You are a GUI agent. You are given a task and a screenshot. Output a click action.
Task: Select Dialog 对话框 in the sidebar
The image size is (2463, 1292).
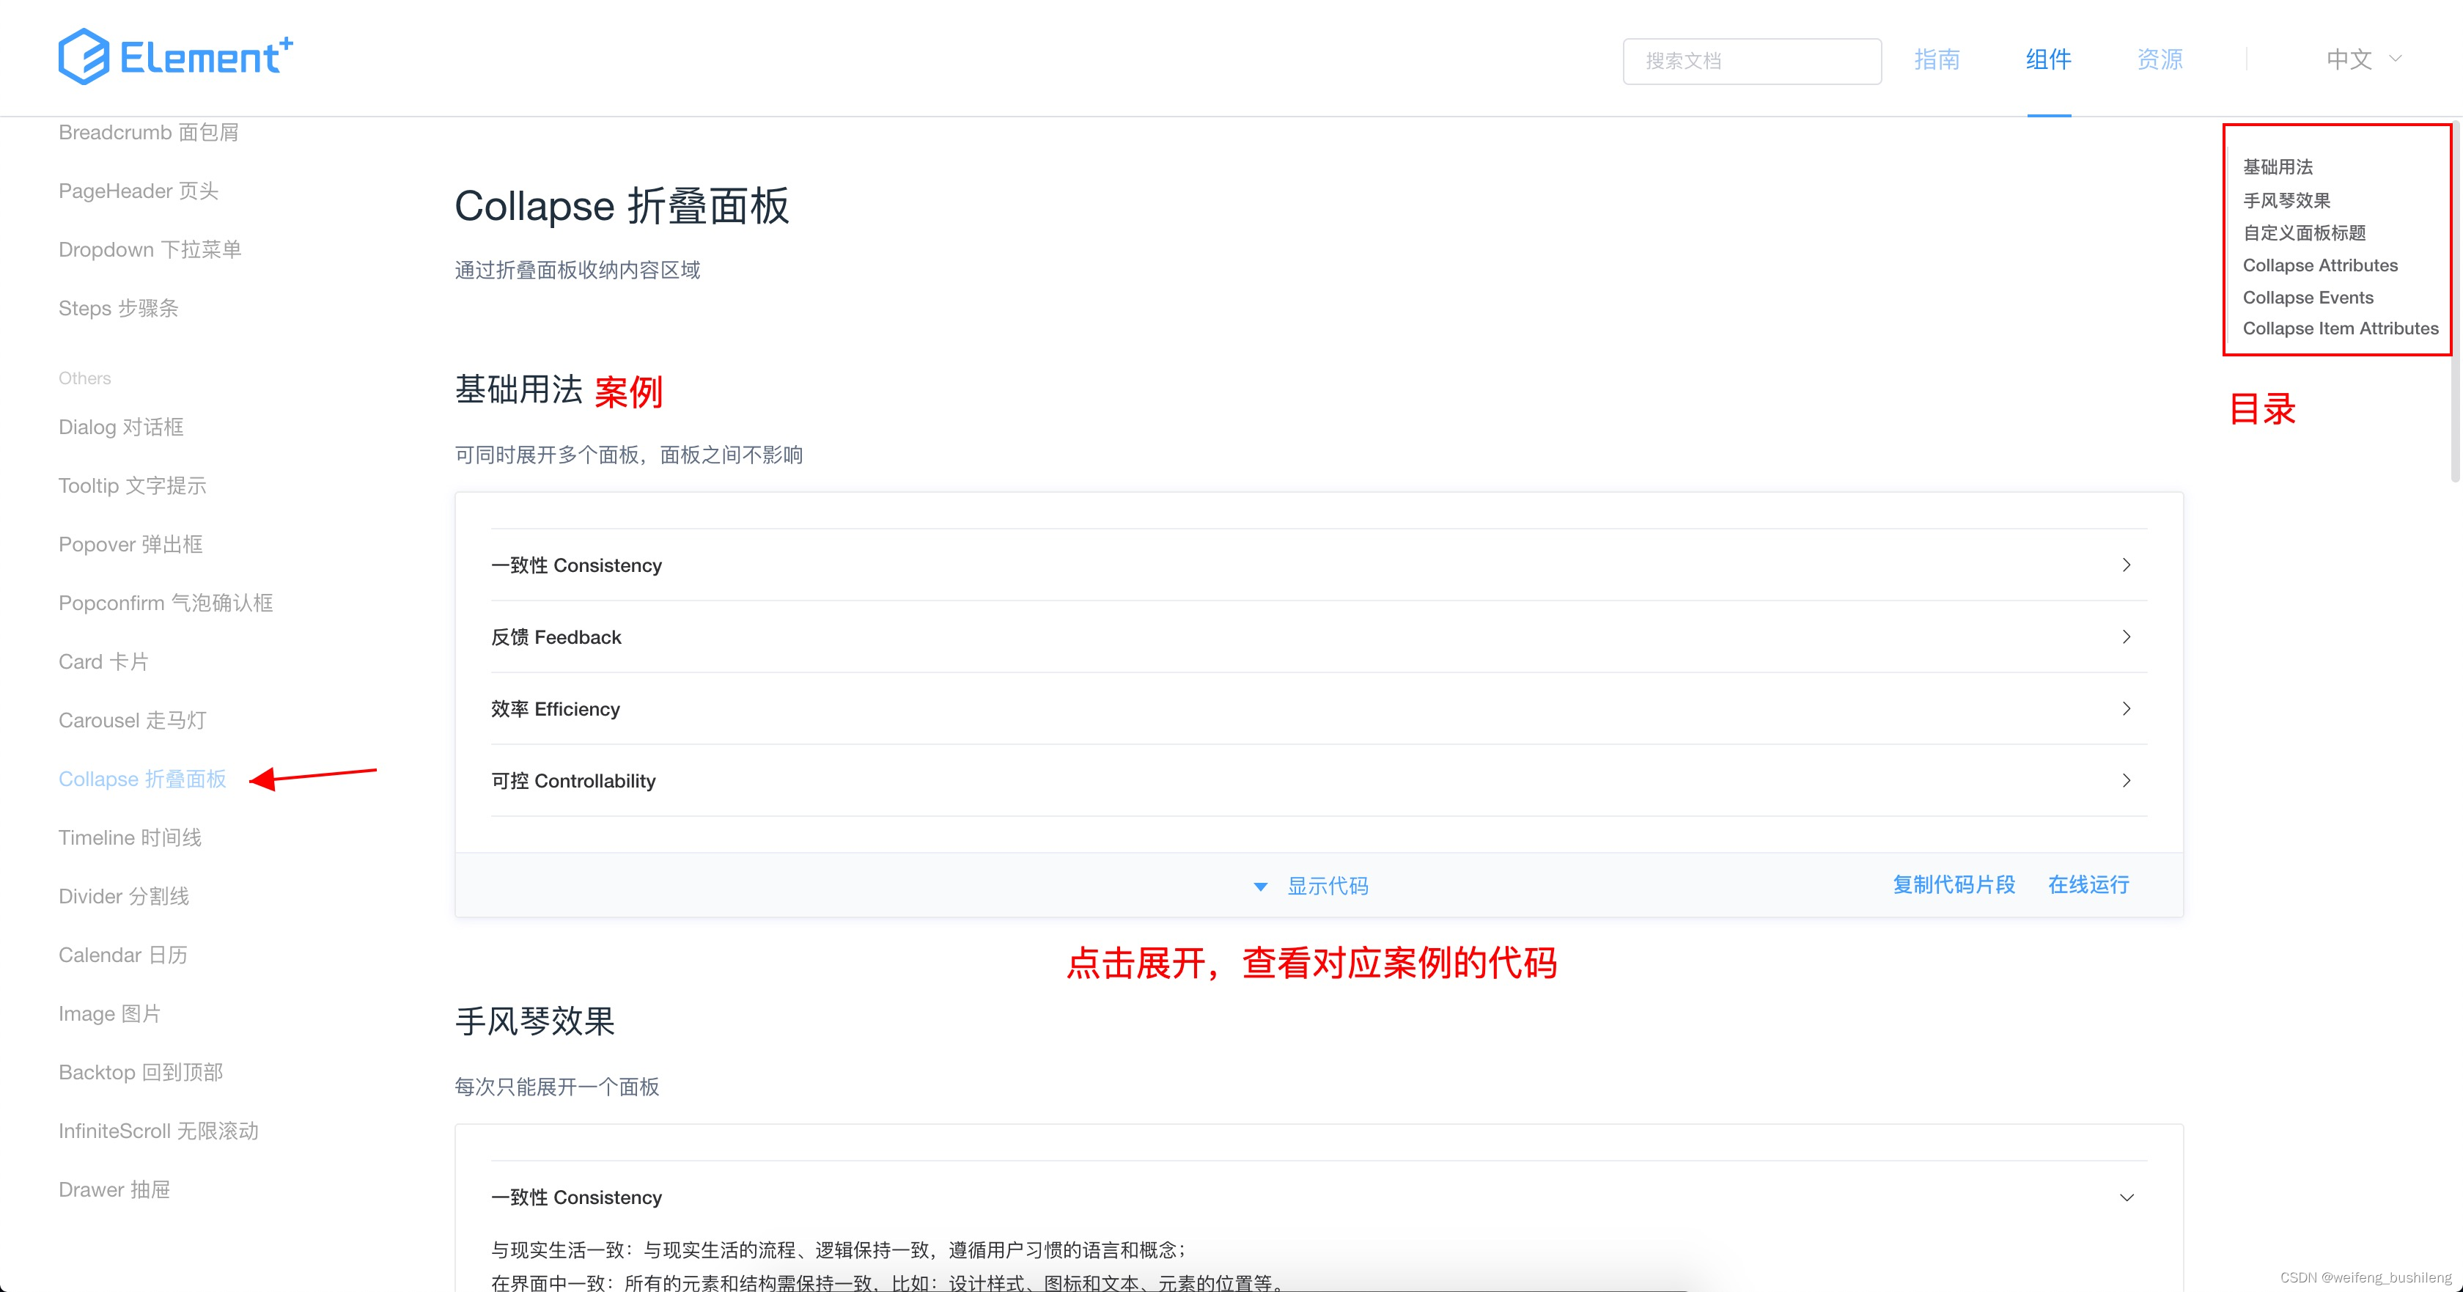pos(120,427)
